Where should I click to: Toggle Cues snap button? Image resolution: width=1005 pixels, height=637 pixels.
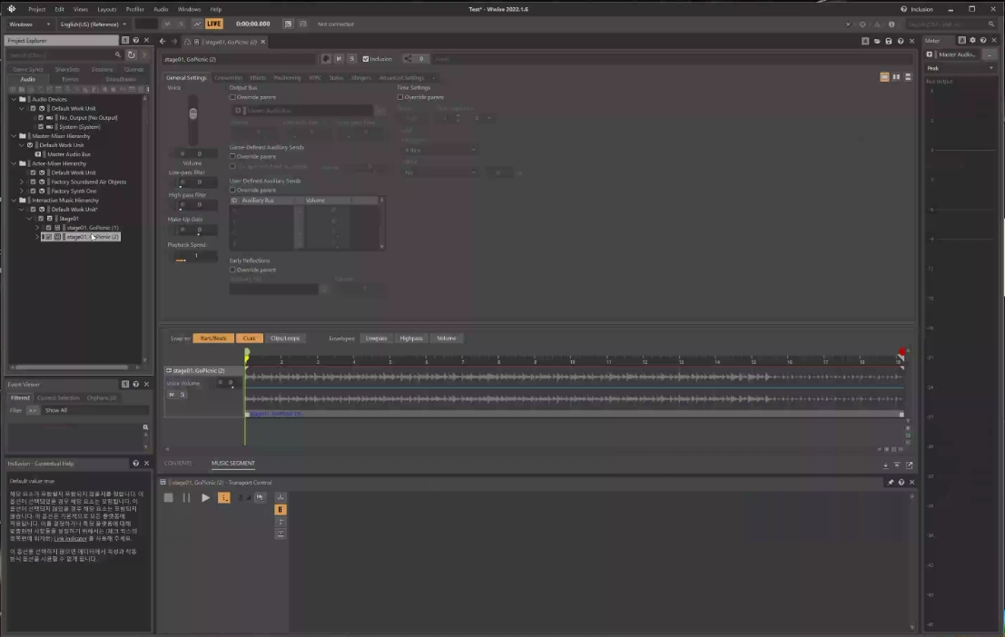pos(250,338)
